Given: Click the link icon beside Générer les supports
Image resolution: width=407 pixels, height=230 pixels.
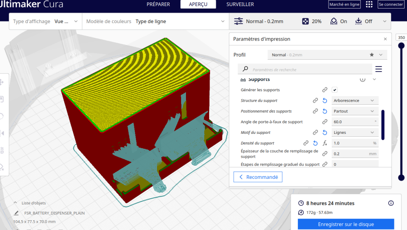Looking at the screenshot, I should pos(325,90).
